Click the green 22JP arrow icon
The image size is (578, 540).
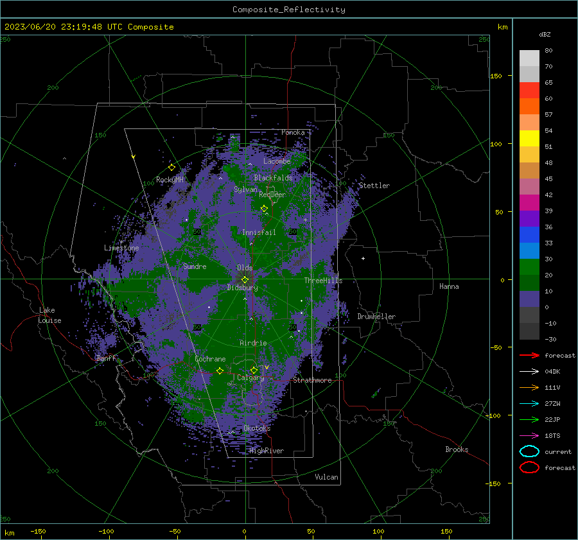529,419
